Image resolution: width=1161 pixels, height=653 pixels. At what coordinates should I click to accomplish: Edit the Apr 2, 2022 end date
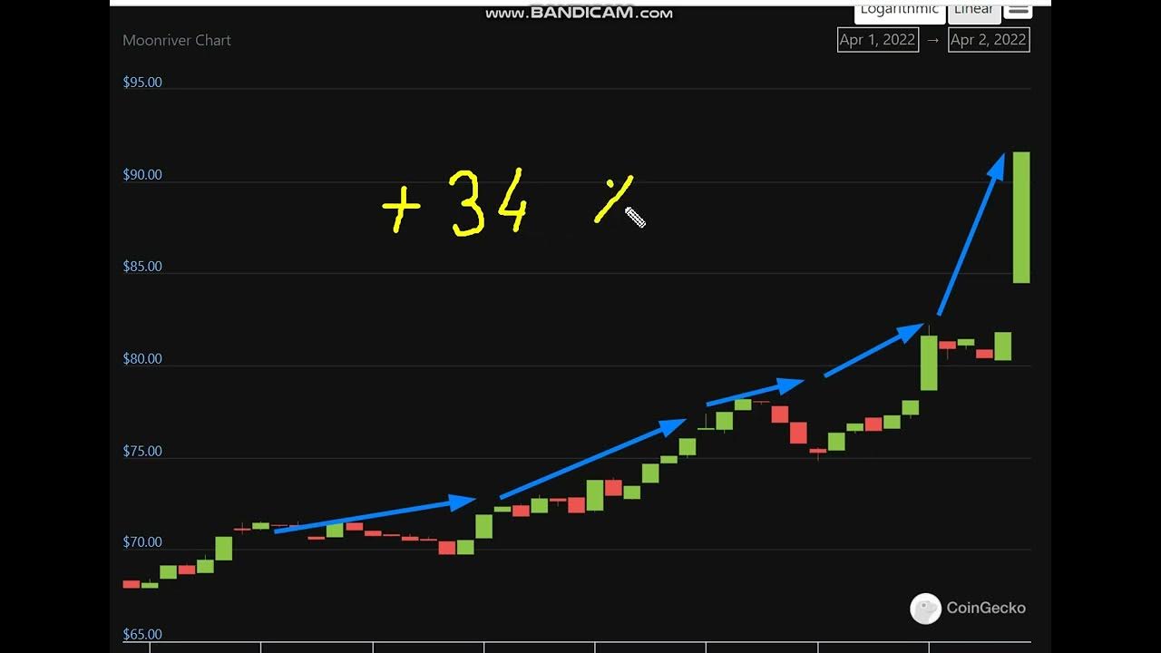pos(989,40)
